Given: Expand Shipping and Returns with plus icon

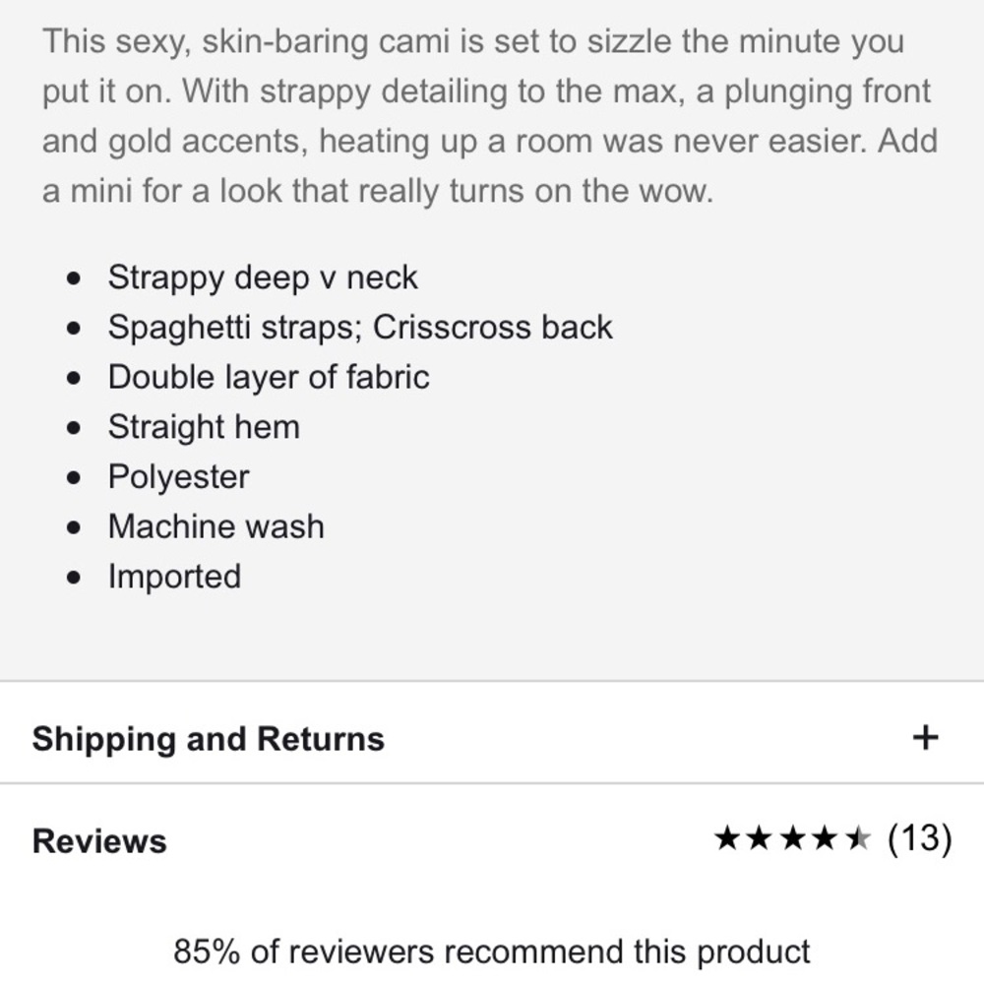Looking at the screenshot, I should pyautogui.click(x=925, y=738).
